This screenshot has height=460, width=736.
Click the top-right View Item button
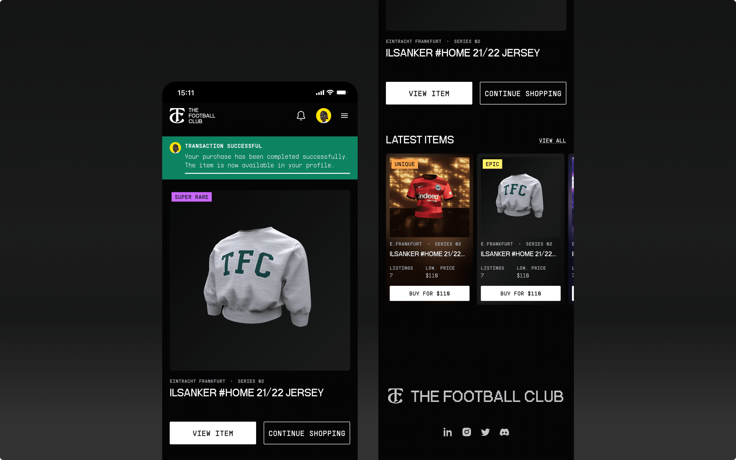click(x=429, y=93)
